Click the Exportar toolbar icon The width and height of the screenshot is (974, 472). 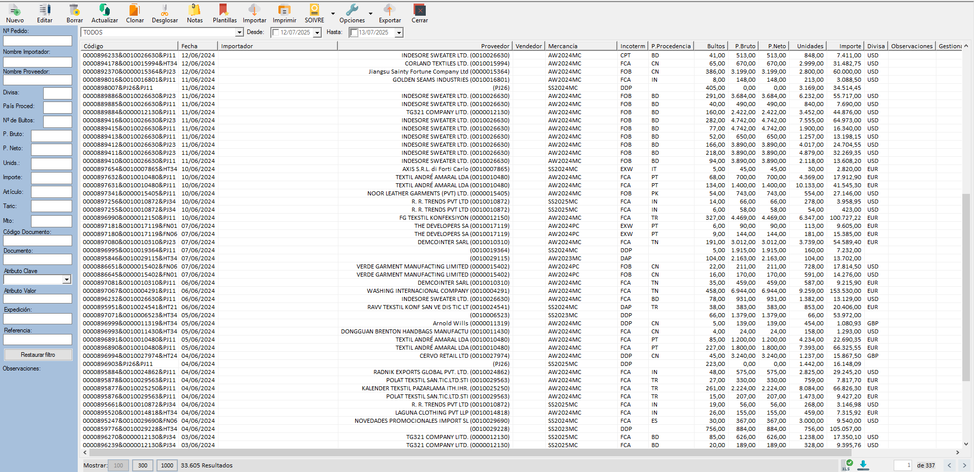[x=390, y=11]
